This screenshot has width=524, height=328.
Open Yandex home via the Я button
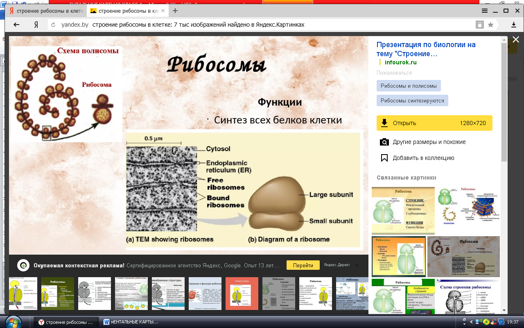[x=36, y=25]
